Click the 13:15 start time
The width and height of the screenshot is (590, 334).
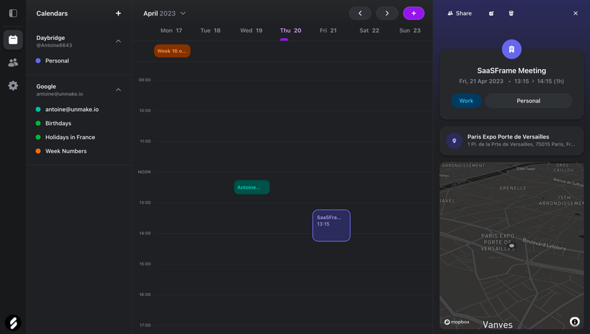tap(521, 81)
